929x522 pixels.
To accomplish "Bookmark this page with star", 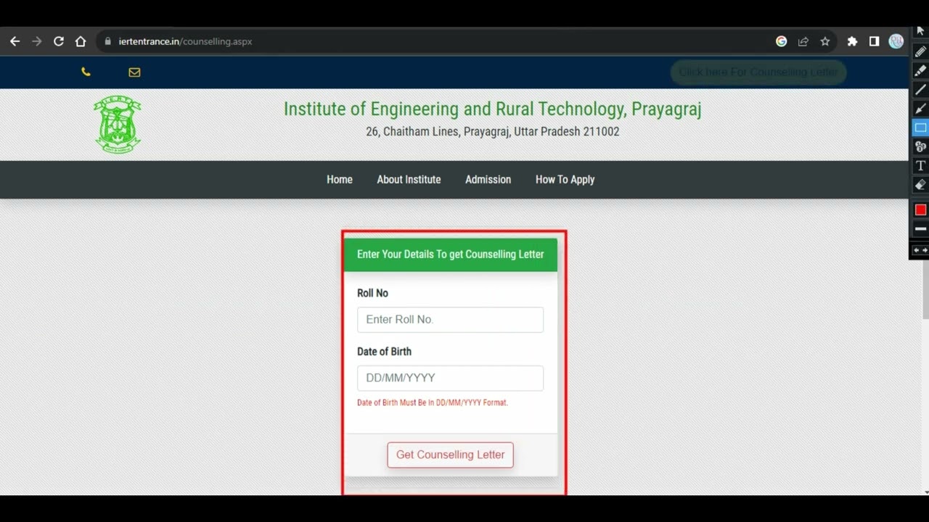I will tap(825, 41).
